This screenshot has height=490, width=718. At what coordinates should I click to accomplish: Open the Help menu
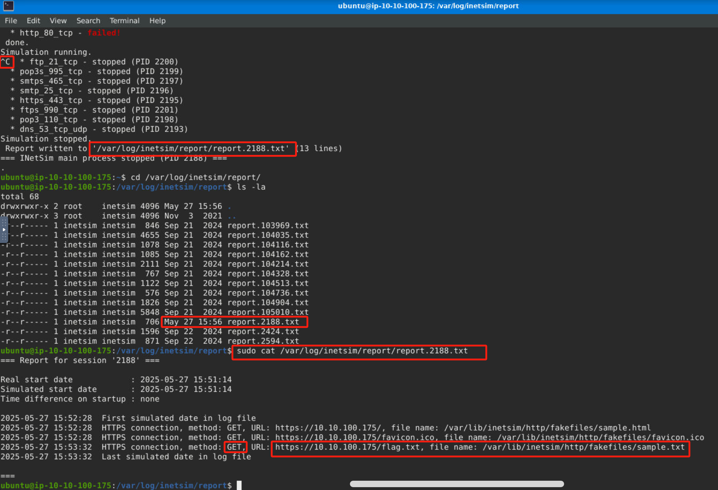pyautogui.click(x=157, y=21)
